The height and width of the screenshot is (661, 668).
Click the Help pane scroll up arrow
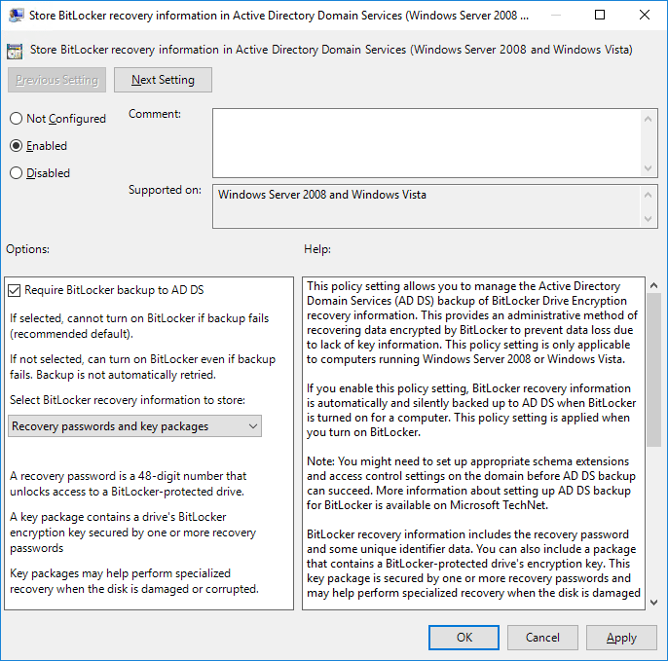(654, 286)
